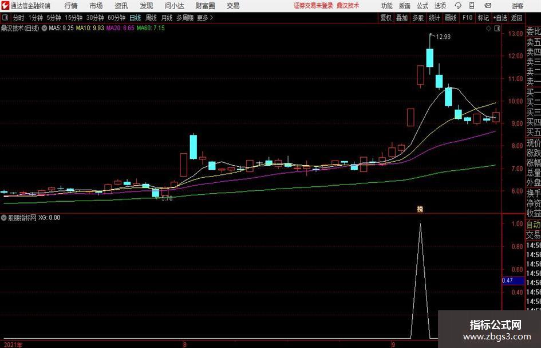Open the 版面 menu
The image size is (541, 348).
[x=404, y=6]
